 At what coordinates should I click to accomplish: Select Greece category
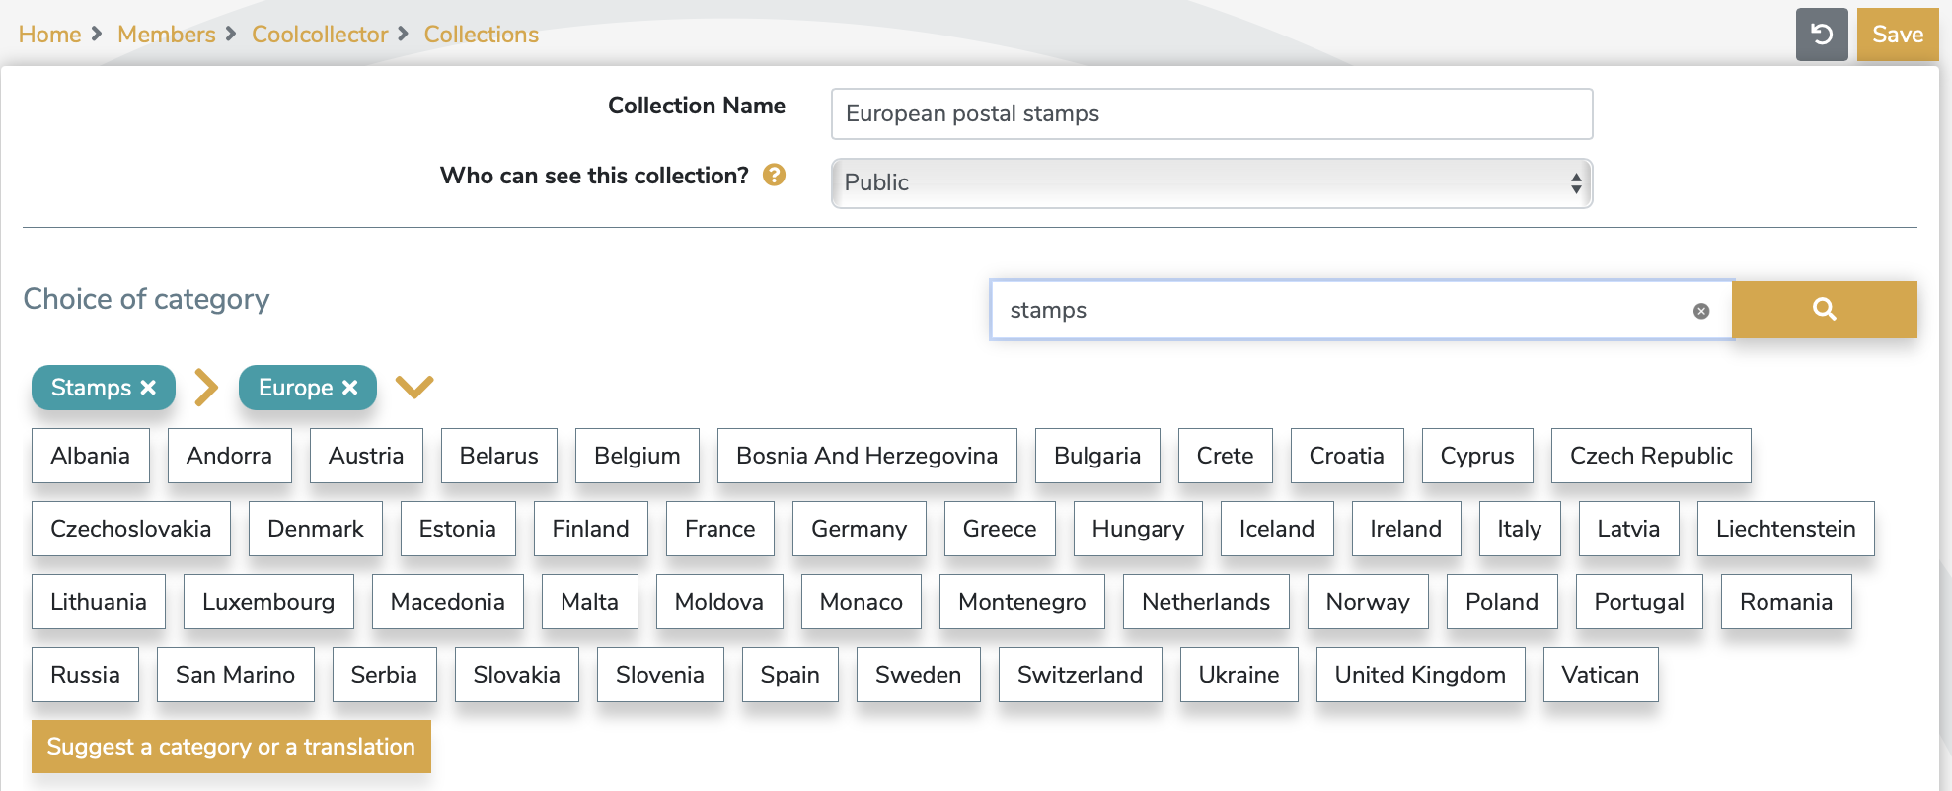pyautogui.click(x=1000, y=529)
